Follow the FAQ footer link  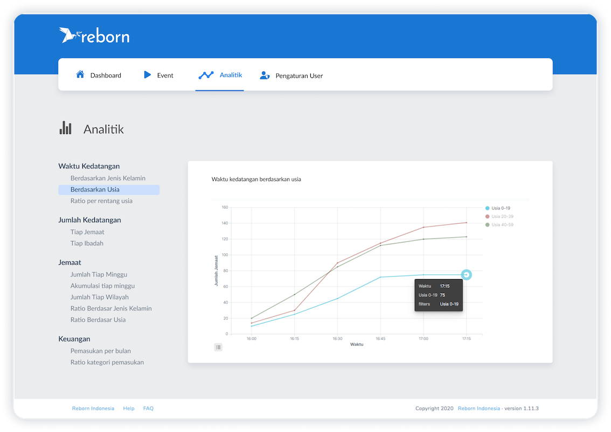[x=148, y=408]
